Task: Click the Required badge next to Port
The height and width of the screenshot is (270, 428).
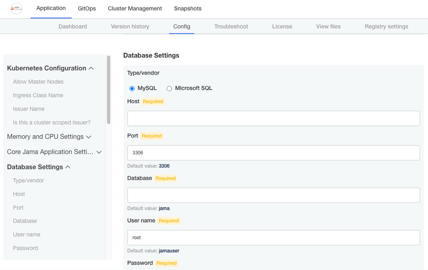Action: click(x=152, y=136)
